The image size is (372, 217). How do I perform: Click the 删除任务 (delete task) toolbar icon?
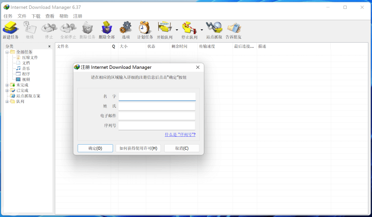[x=87, y=30]
